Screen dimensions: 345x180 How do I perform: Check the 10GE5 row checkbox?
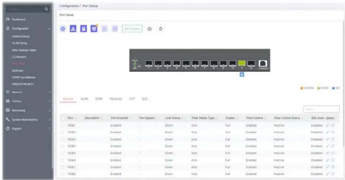63,153
